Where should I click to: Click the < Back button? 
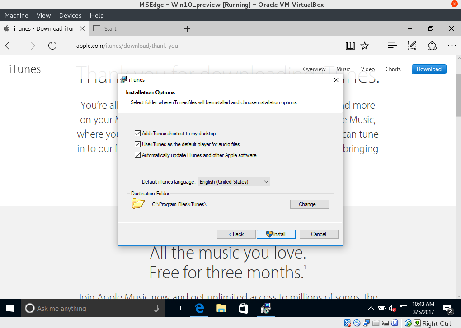[x=236, y=234]
